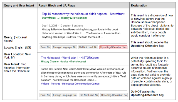Click the holocaust history query text
The image size is (178, 102).
(x=16, y=39)
